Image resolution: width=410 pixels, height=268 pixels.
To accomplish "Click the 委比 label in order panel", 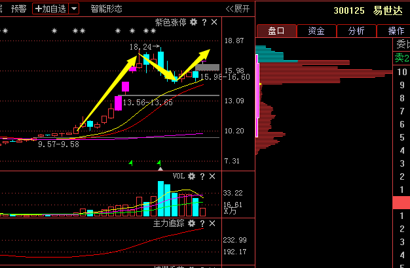I will tap(403, 44).
